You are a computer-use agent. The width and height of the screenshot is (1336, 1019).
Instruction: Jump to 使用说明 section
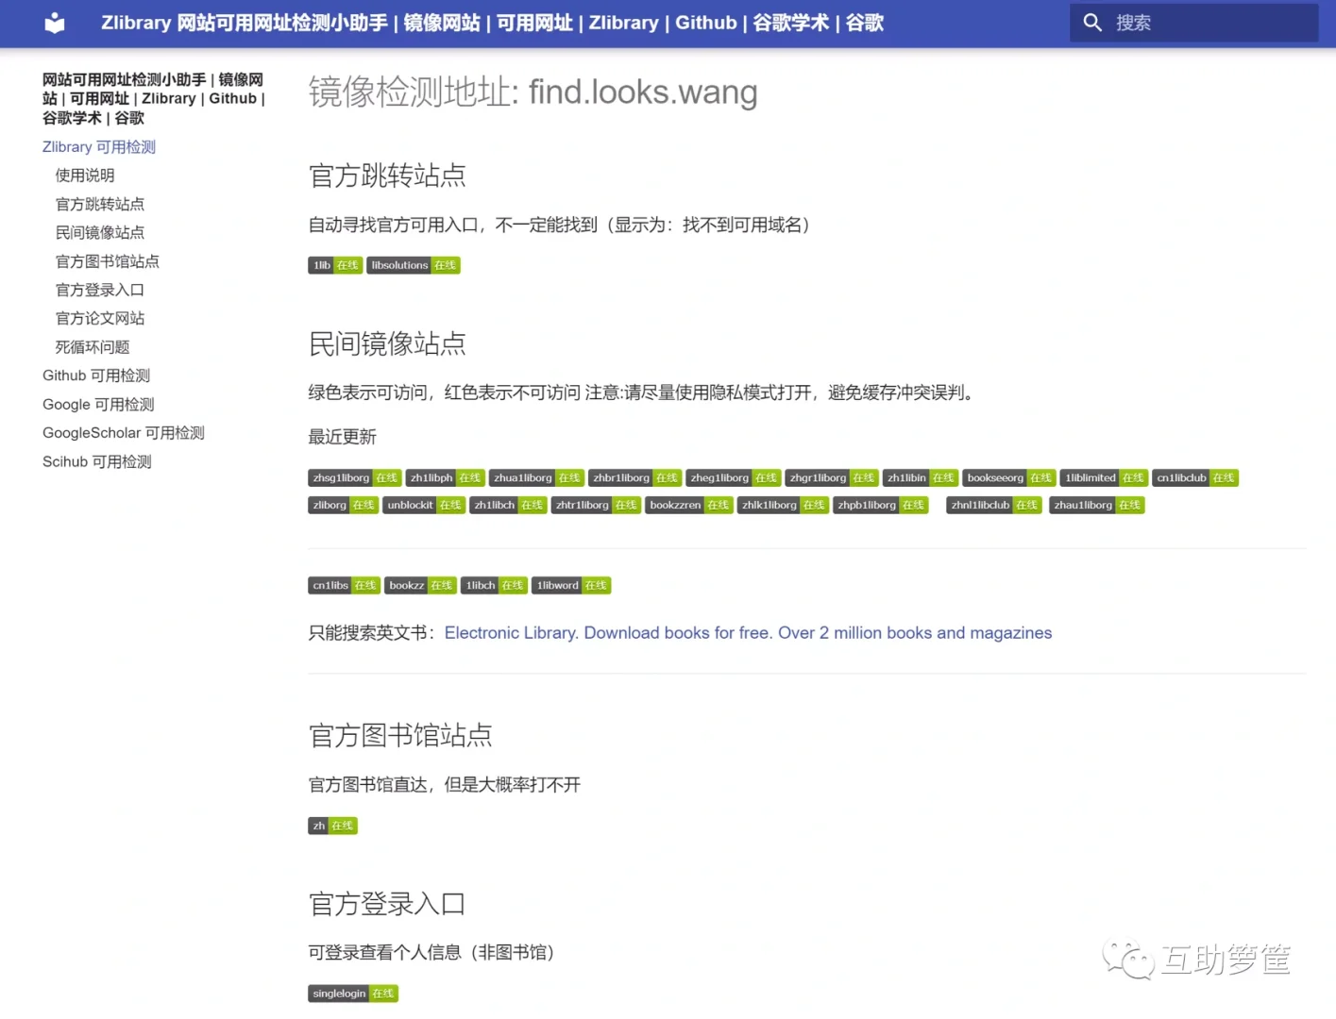coord(85,175)
